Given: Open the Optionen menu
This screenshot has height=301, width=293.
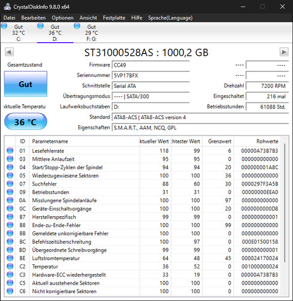Looking at the screenshot, I should coord(63,18).
